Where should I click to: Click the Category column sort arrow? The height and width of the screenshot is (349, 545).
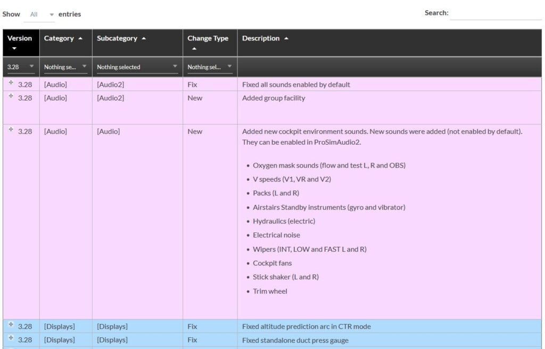tap(80, 38)
